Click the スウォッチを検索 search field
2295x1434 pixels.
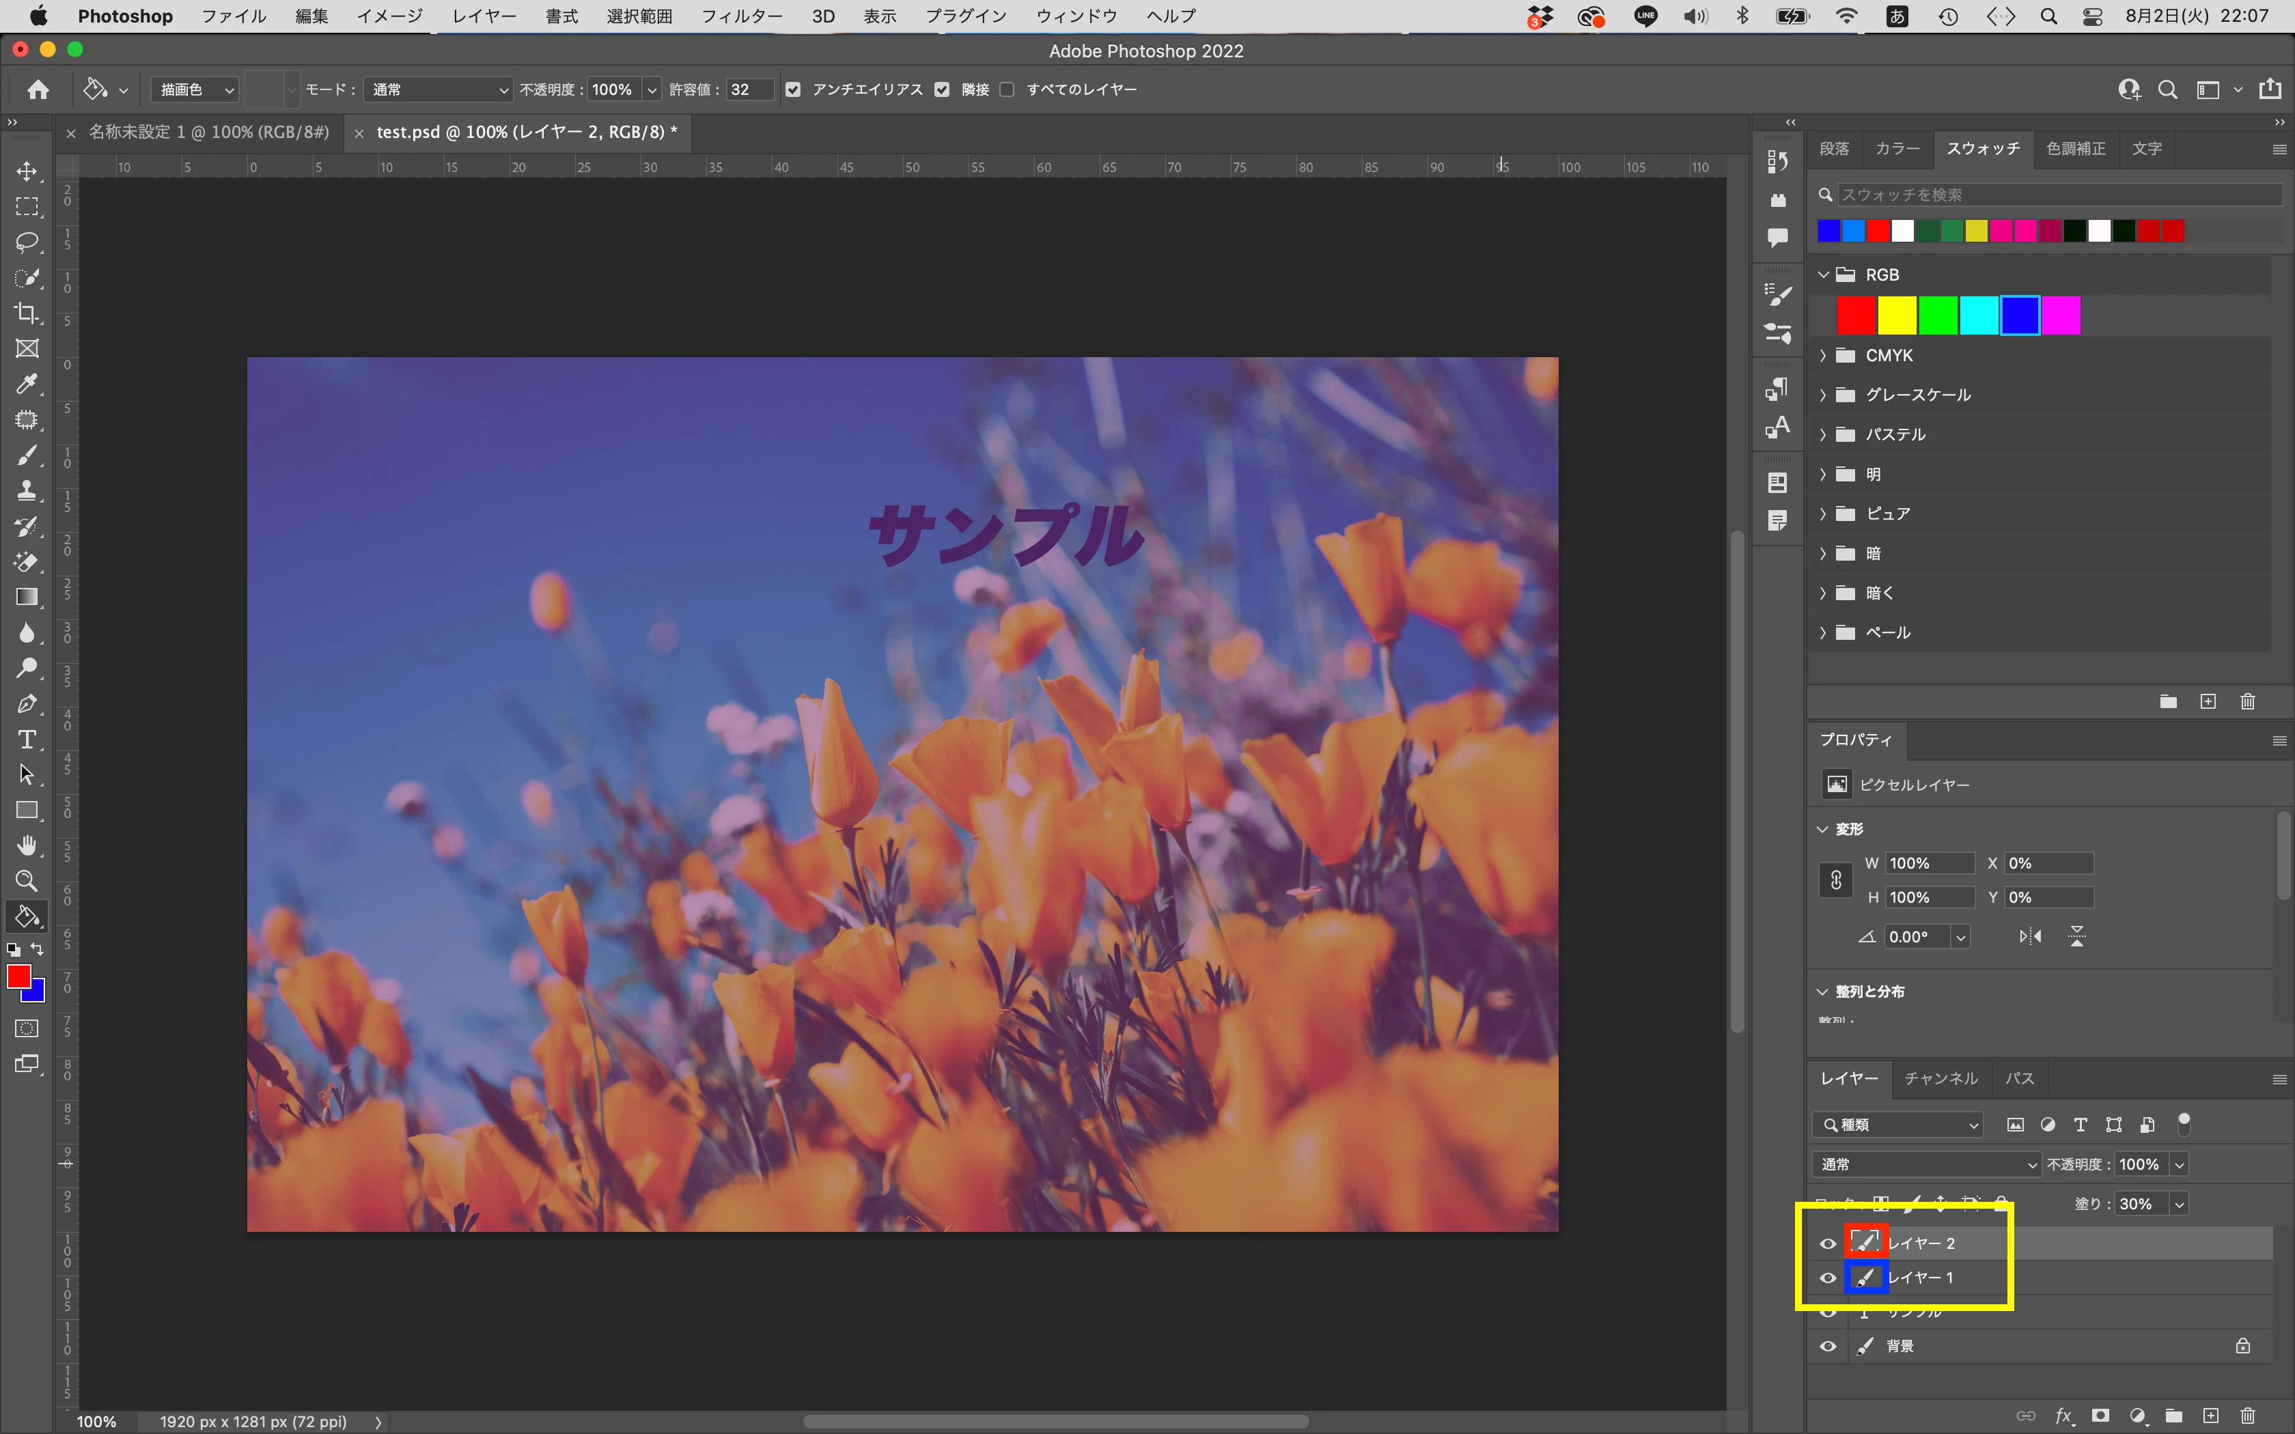coord(2058,195)
